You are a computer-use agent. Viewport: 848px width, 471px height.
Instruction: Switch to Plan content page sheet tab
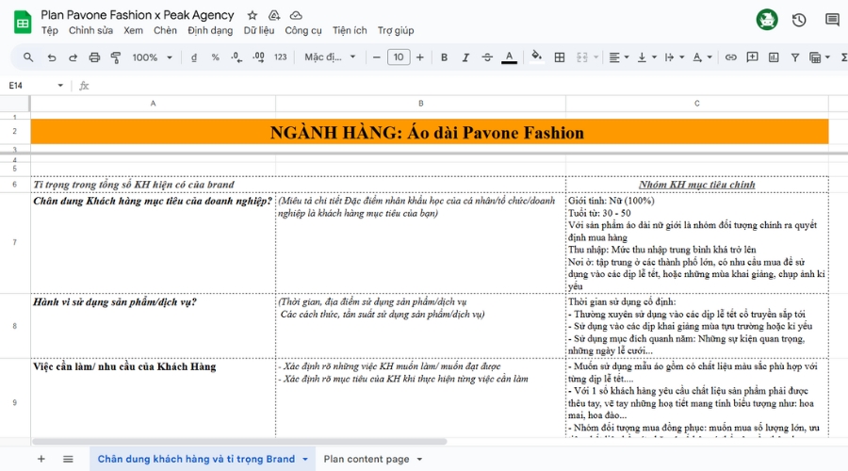(x=367, y=459)
